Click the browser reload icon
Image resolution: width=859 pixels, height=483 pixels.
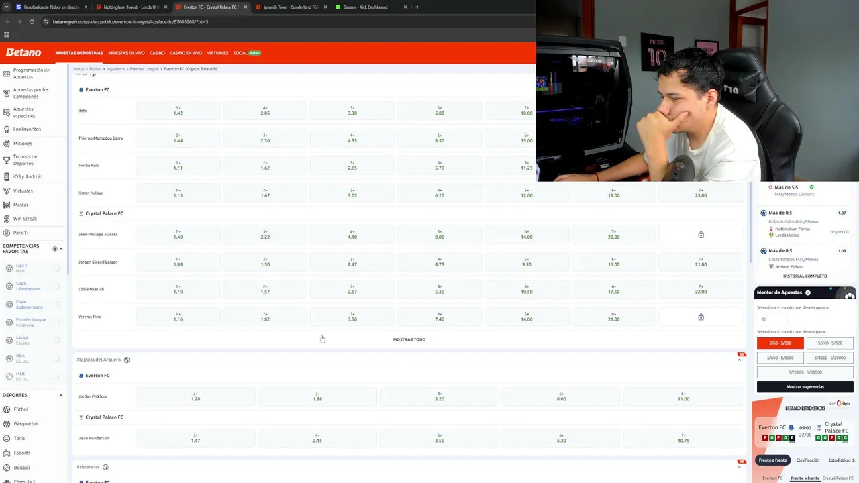32,21
